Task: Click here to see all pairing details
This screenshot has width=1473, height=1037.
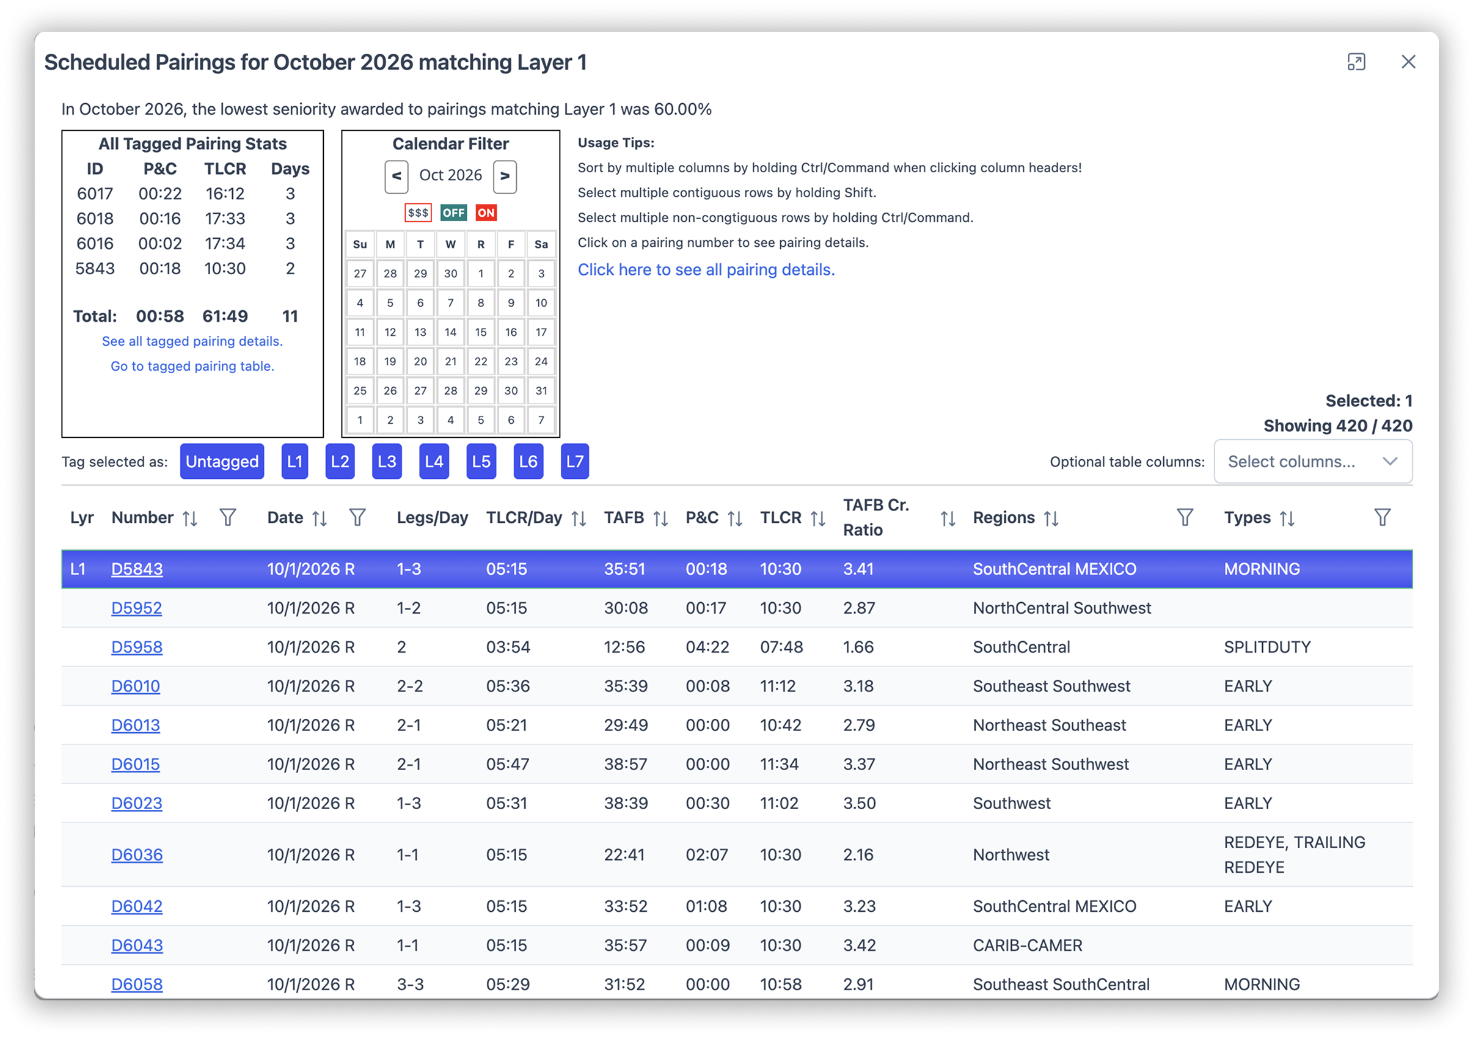Action: (x=706, y=270)
